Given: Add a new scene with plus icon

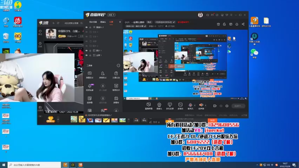Looking at the screenshot, I should [120, 22].
